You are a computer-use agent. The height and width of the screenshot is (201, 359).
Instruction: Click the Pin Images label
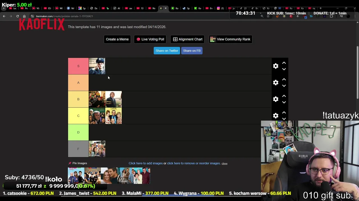click(80, 163)
